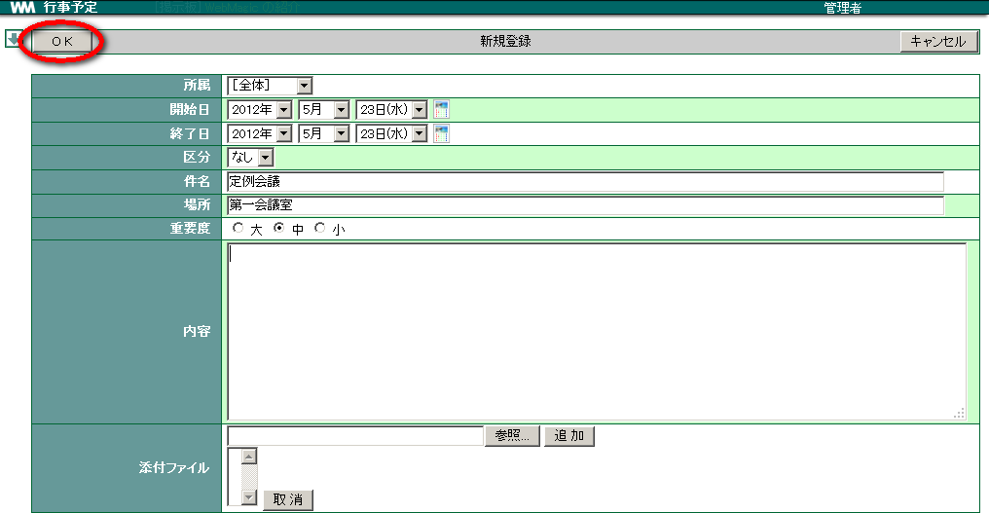This screenshot has height=513, width=989.
Task: Select the 小 importance radio button
Action: (x=320, y=228)
